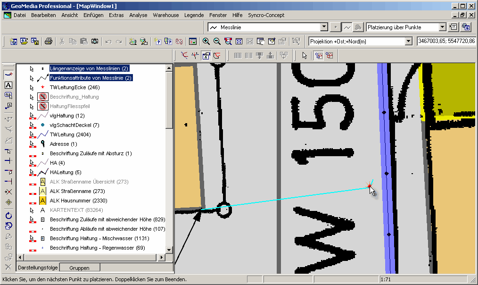Select the Insert Text tool icon
This screenshot has height=285, width=478.
pos(8,85)
